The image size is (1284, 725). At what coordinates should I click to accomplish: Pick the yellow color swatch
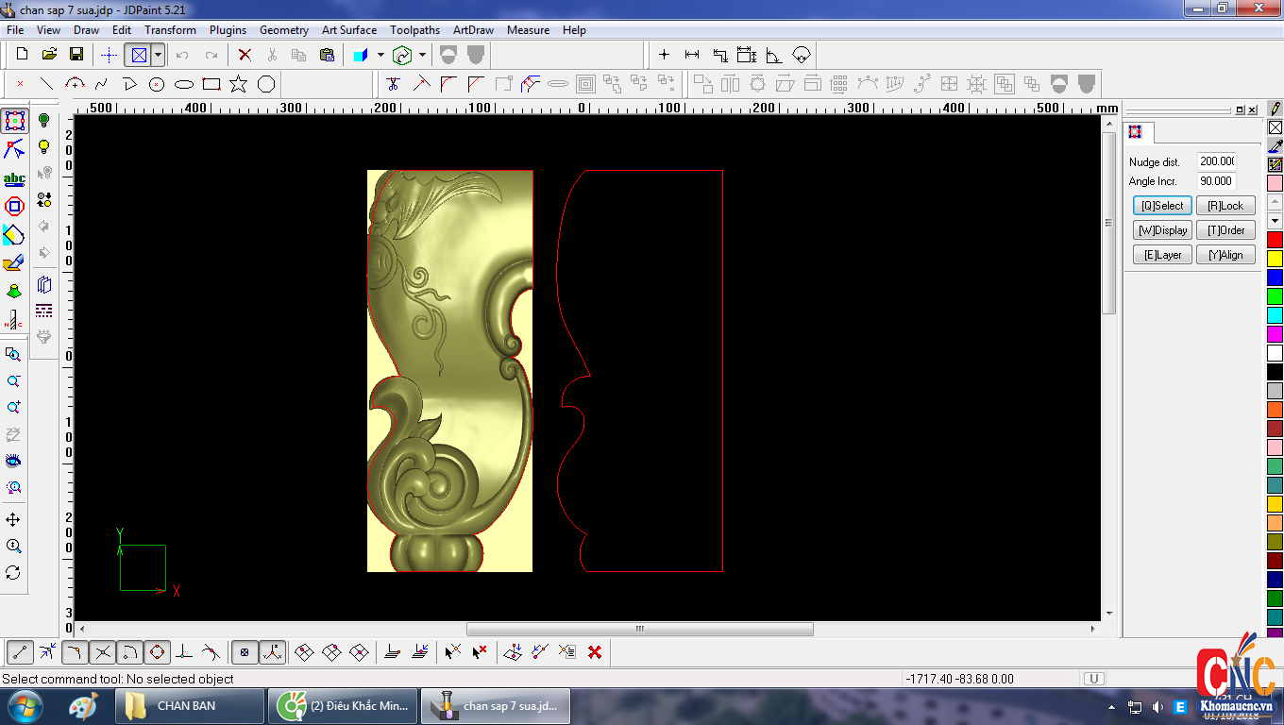(1275, 258)
